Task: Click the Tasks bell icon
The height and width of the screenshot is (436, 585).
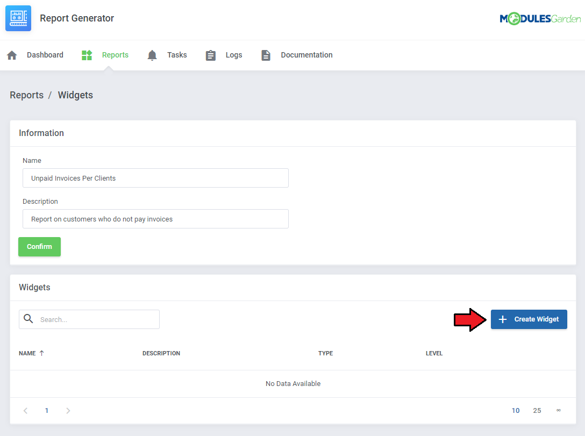Action: (x=152, y=55)
